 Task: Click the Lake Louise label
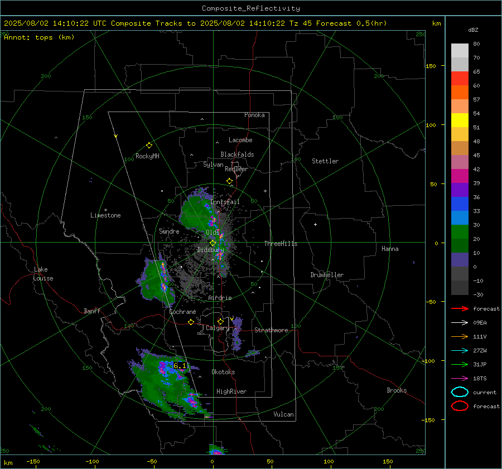pos(43,274)
